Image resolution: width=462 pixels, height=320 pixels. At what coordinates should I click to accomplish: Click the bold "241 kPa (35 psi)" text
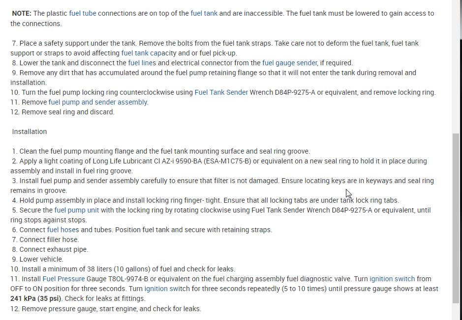click(x=36, y=298)
